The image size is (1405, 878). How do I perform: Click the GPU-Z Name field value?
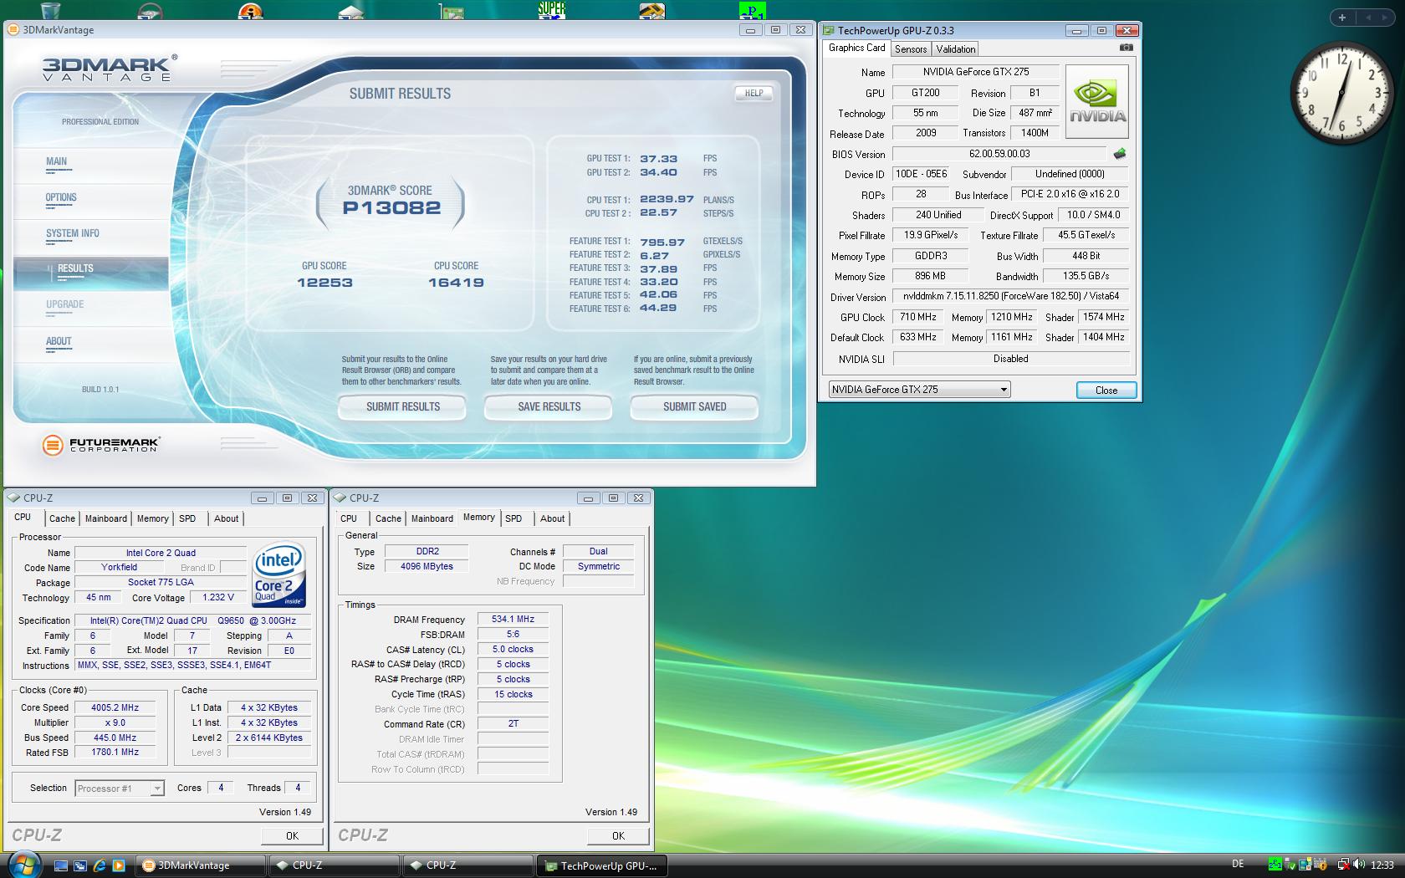tap(976, 72)
